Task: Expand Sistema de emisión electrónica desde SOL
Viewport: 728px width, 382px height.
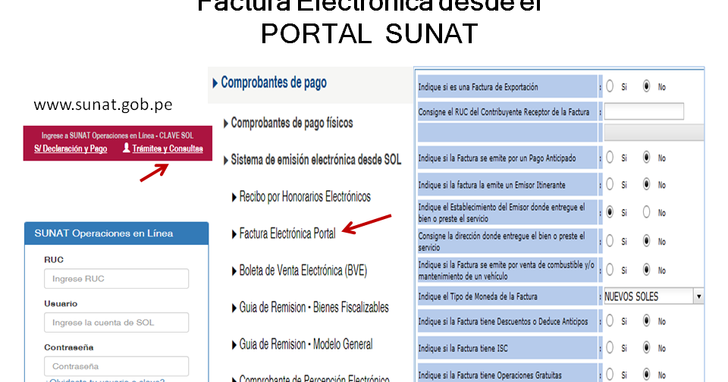Action: (x=312, y=160)
